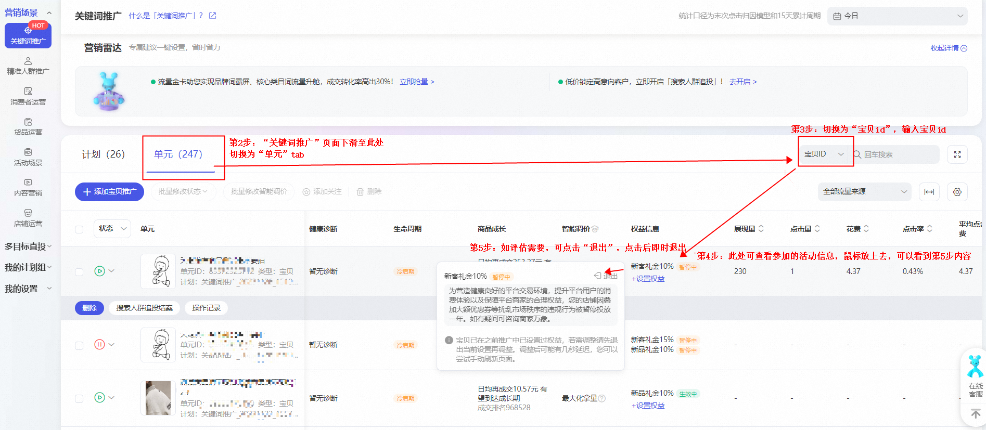Expand 我的设置 sidebar section
Viewport: 986px width, 430px height.
28,289
